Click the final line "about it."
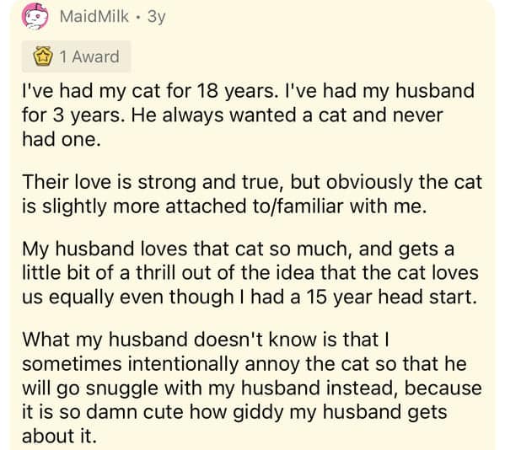 pyautogui.click(x=59, y=437)
